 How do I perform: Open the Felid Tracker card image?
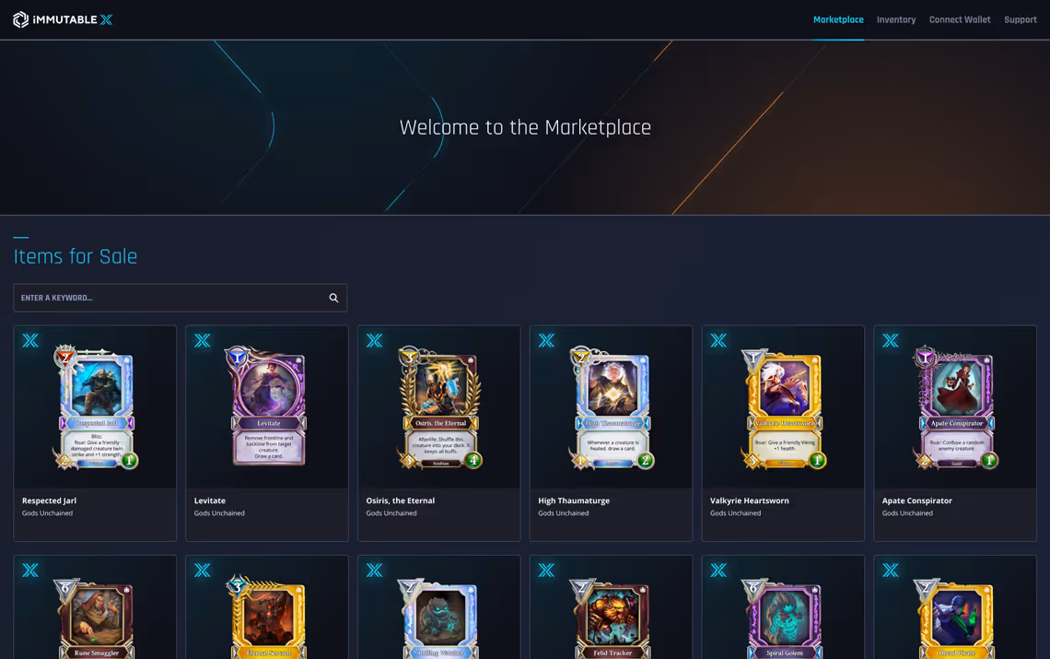[x=612, y=618]
